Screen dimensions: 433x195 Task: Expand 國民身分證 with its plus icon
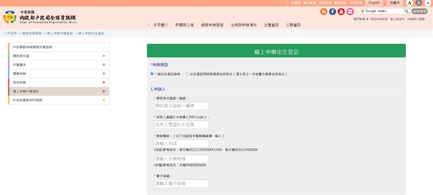104,56
